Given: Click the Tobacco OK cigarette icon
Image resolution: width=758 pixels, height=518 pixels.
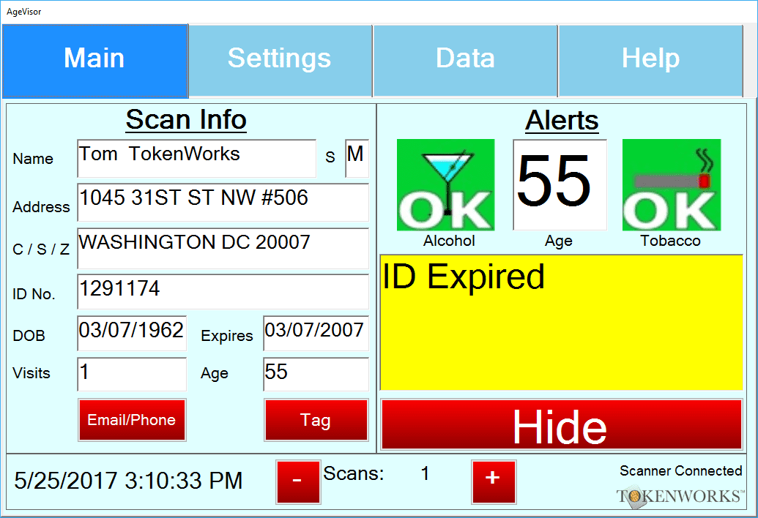Looking at the screenshot, I should [672, 185].
